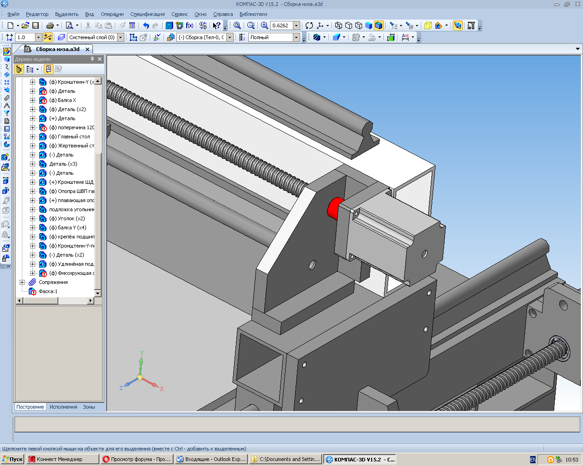
Task: Switch to Просмотр форума taskbar window
Action: pyautogui.click(x=137, y=459)
